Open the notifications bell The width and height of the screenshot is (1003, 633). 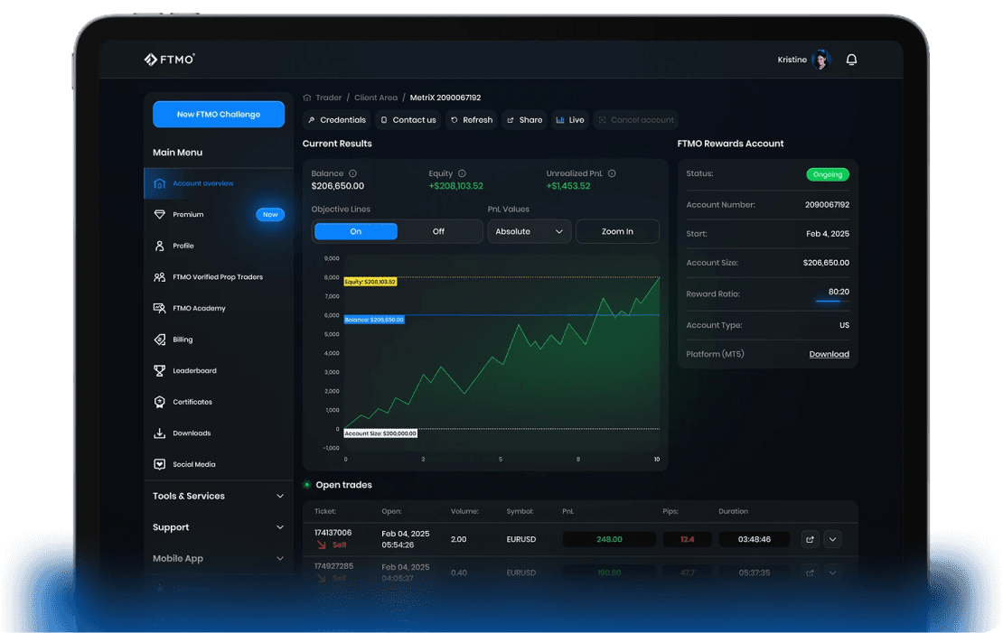(x=851, y=60)
